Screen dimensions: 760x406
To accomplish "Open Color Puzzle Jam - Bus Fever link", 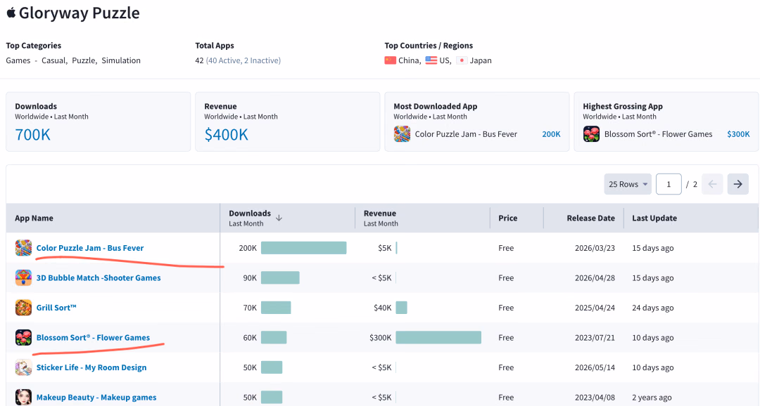I will pos(90,248).
